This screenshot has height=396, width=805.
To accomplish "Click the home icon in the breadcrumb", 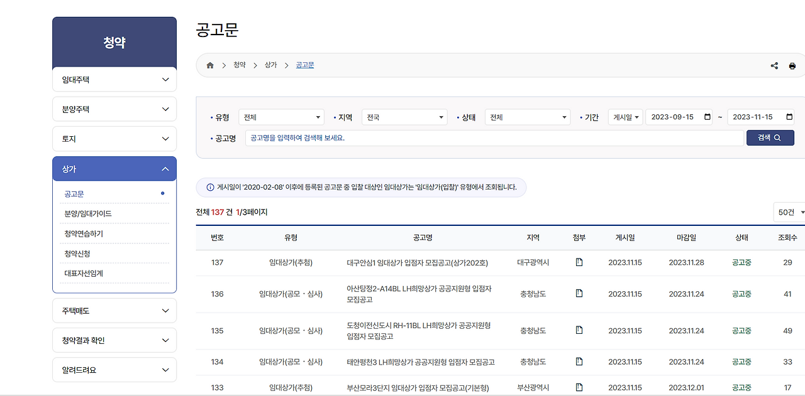I will tap(210, 65).
